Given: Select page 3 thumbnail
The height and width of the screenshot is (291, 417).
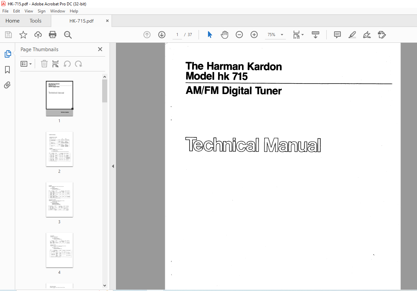Looking at the screenshot, I should [59, 199].
